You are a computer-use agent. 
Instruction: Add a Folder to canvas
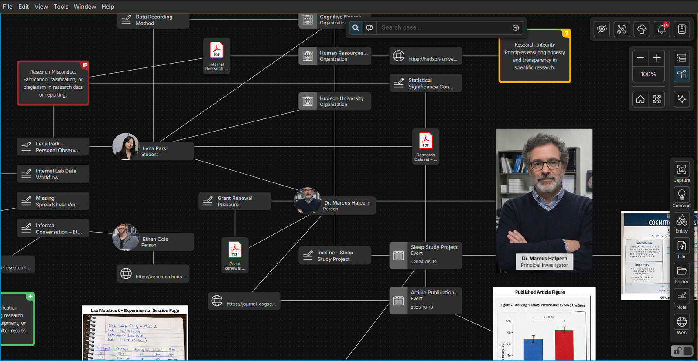click(681, 274)
